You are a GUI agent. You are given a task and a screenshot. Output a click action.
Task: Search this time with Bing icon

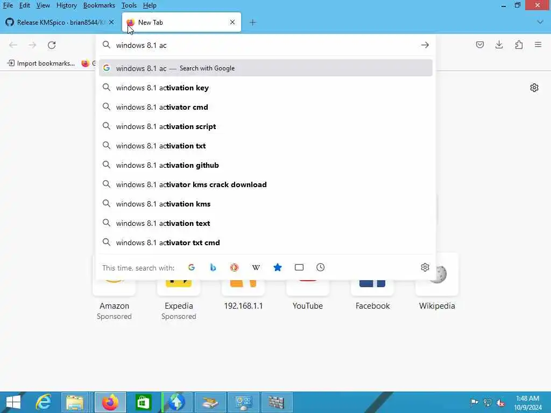click(213, 268)
